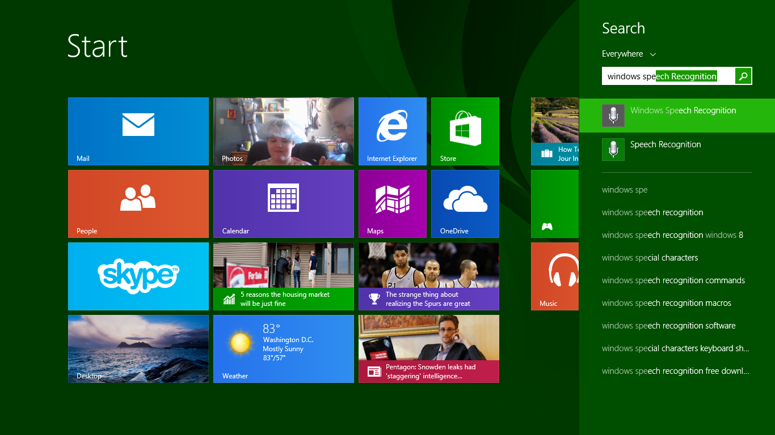Click Speech Recognition green microphone icon
This screenshot has width=775, height=435.
(x=613, y=150)
